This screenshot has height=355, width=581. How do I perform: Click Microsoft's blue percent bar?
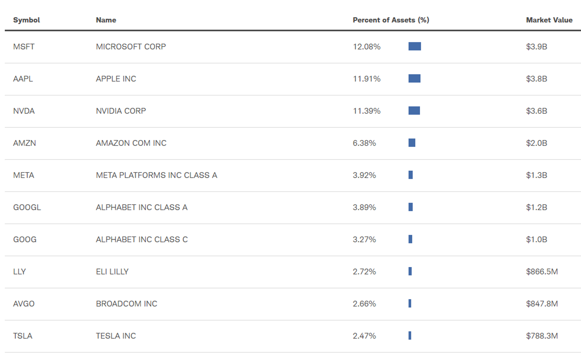415,46
